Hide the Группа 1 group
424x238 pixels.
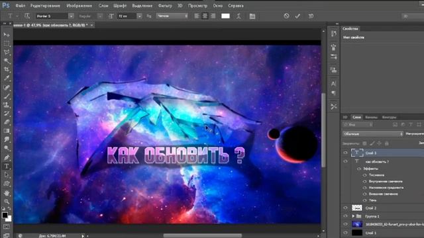click(345, 216)
